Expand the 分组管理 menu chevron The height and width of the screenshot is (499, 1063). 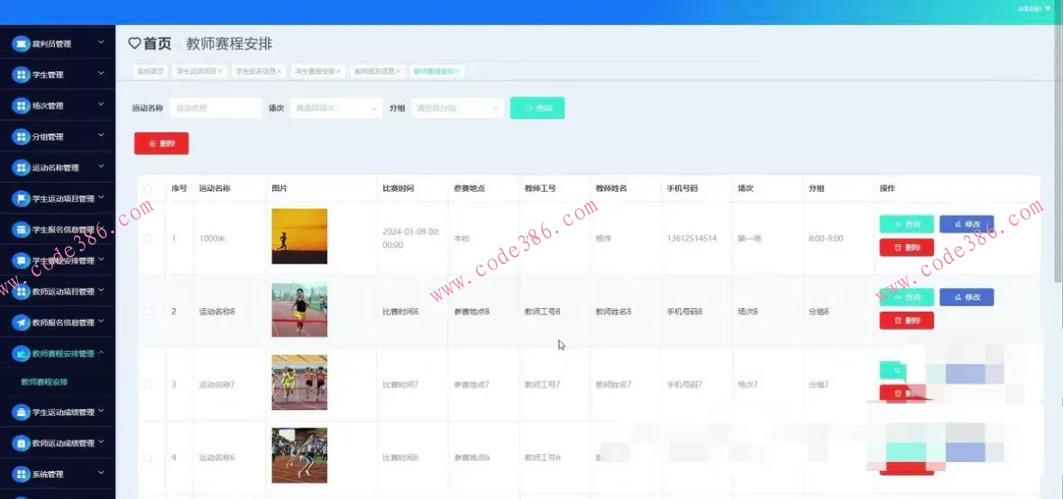101,135
